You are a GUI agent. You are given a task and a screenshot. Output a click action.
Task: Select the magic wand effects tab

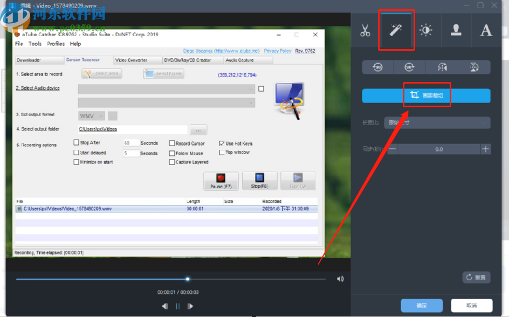(396, 30)
